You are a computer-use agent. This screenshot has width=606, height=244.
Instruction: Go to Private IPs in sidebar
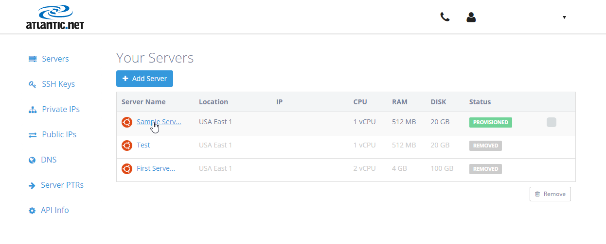click(x=60, y=110)
